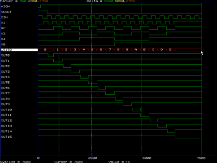Select the X2 signal label
The height and width of the screenshot is (163, 217).
pyautogui.click(x=3, y=28)
